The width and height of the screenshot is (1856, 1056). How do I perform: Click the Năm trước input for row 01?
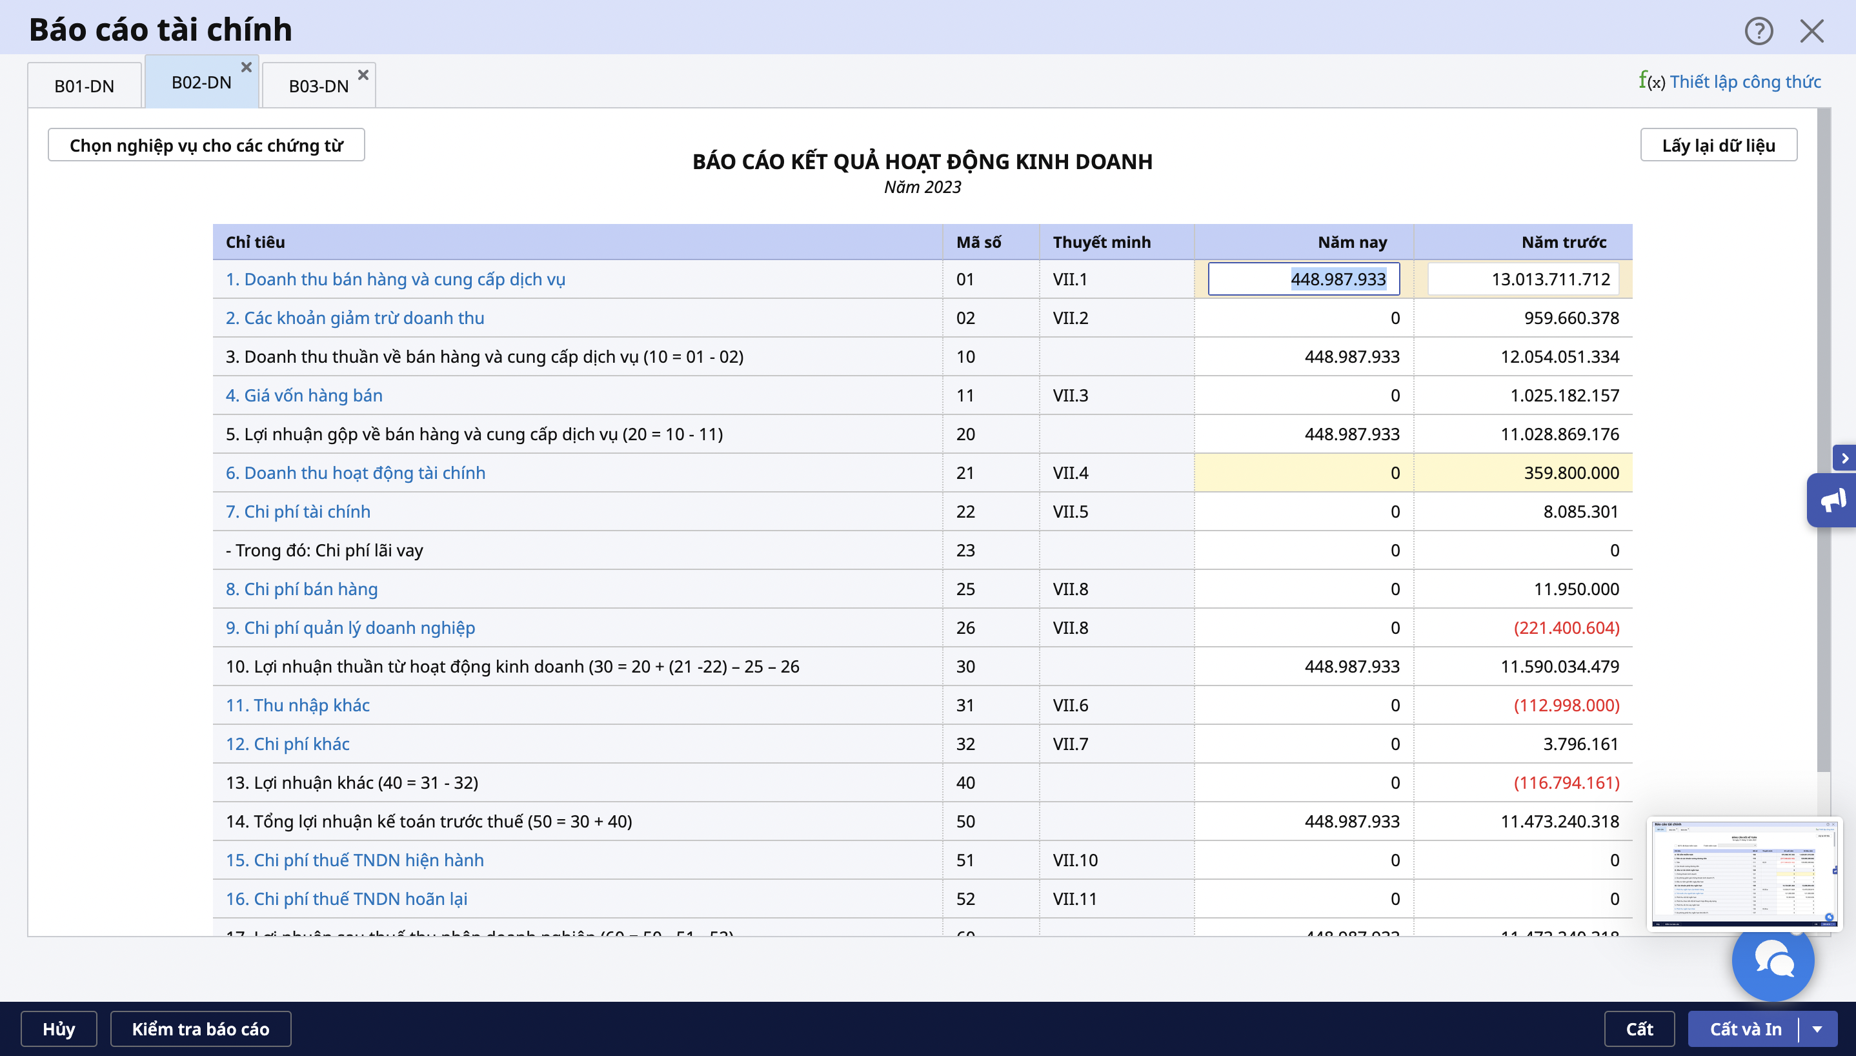click(x=1522, y=279)
